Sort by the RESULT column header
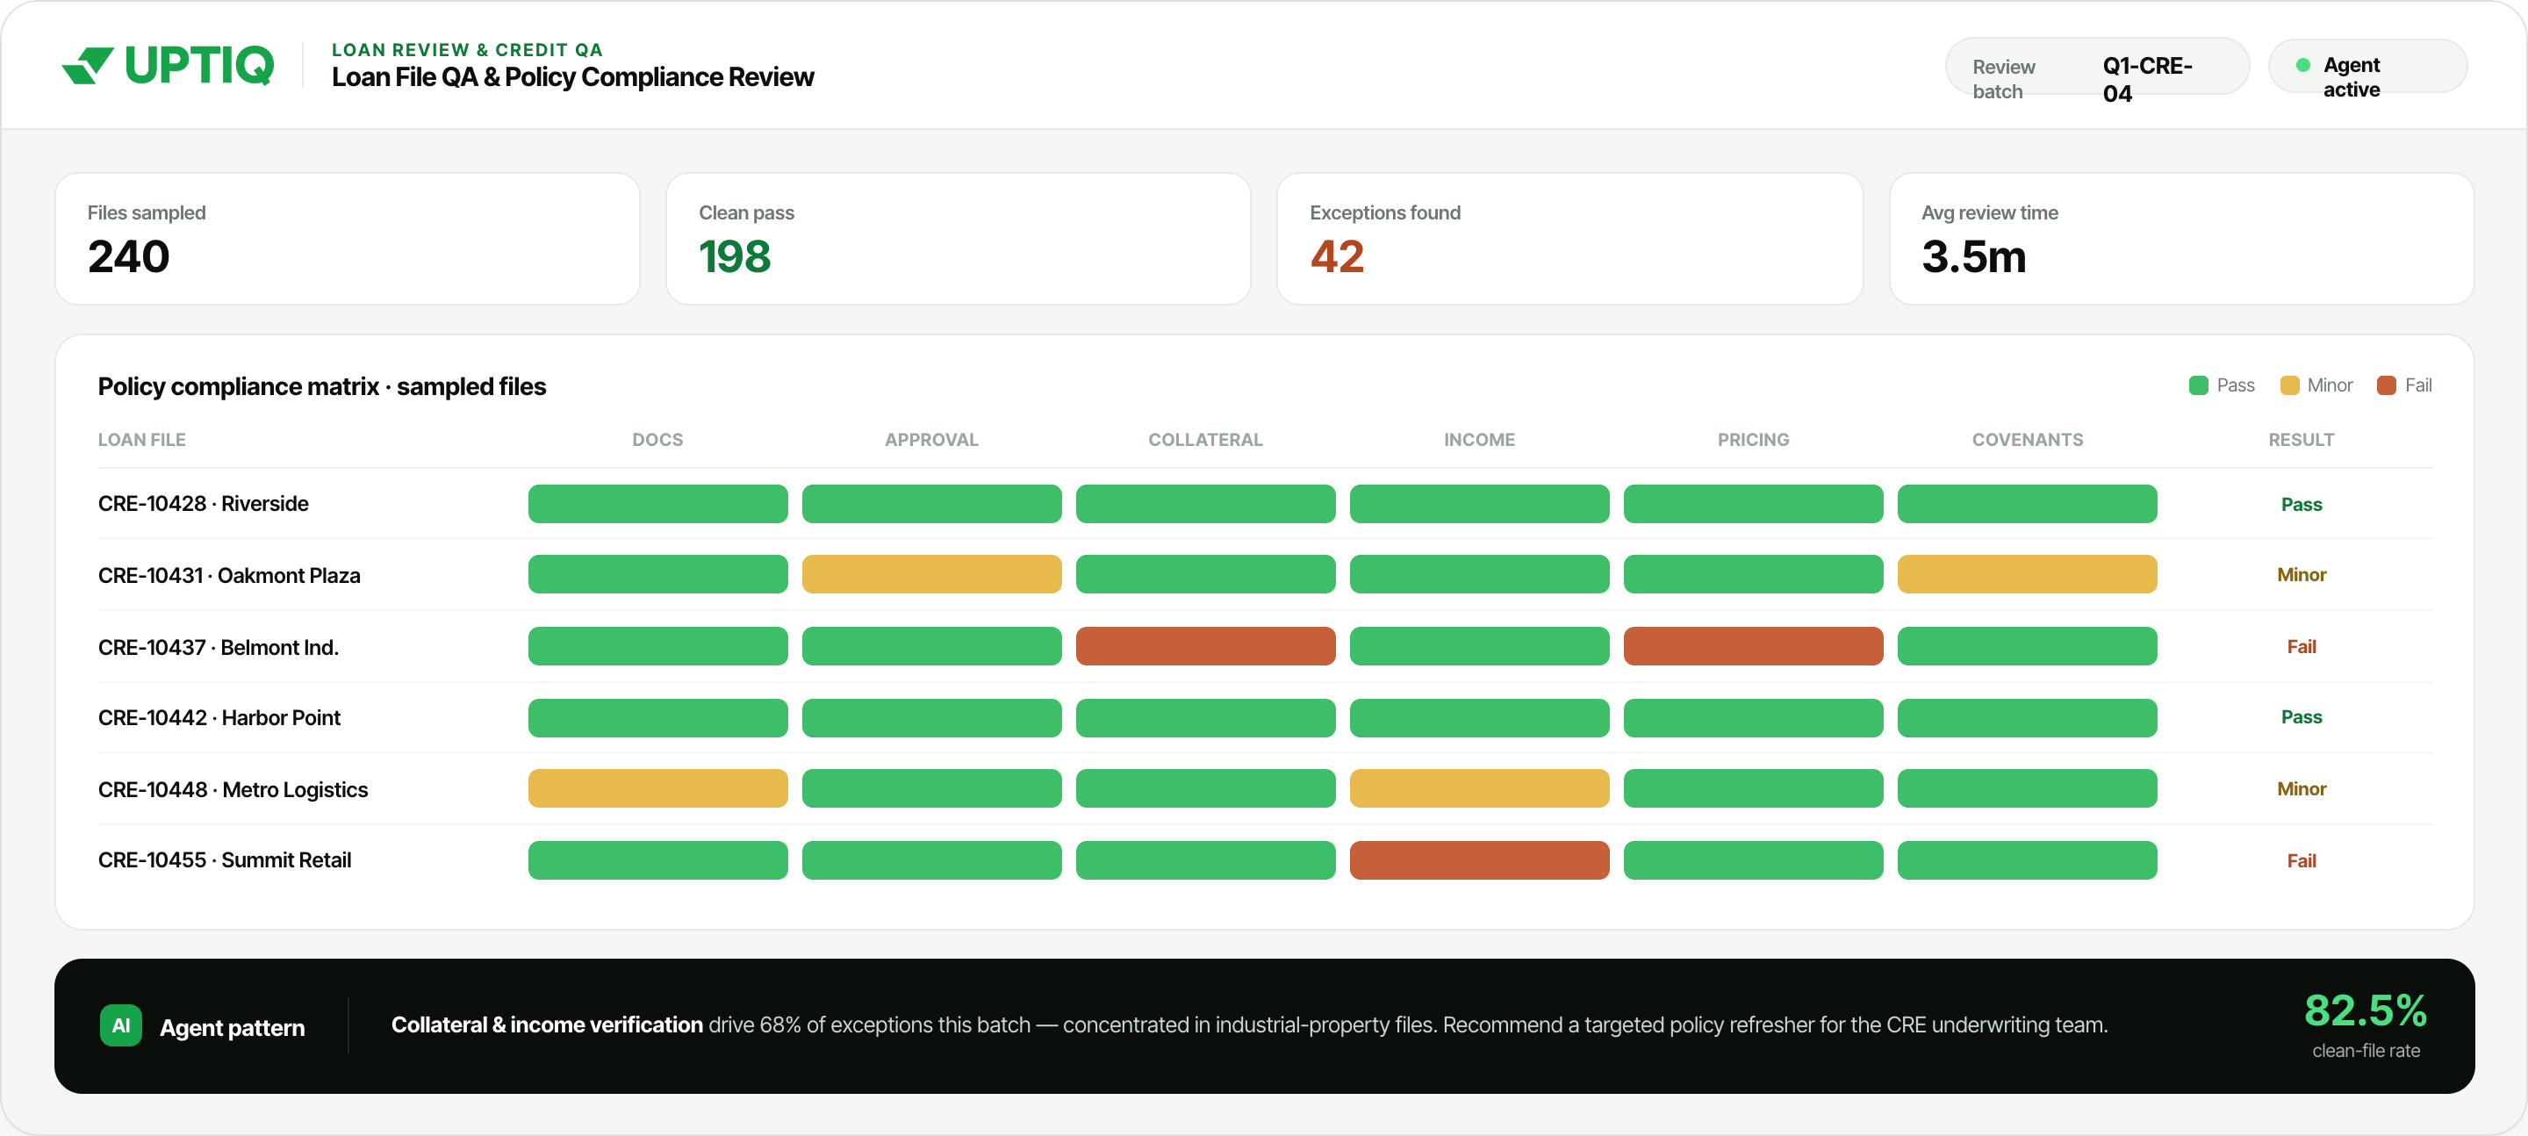 click(x=2301, y=440)
